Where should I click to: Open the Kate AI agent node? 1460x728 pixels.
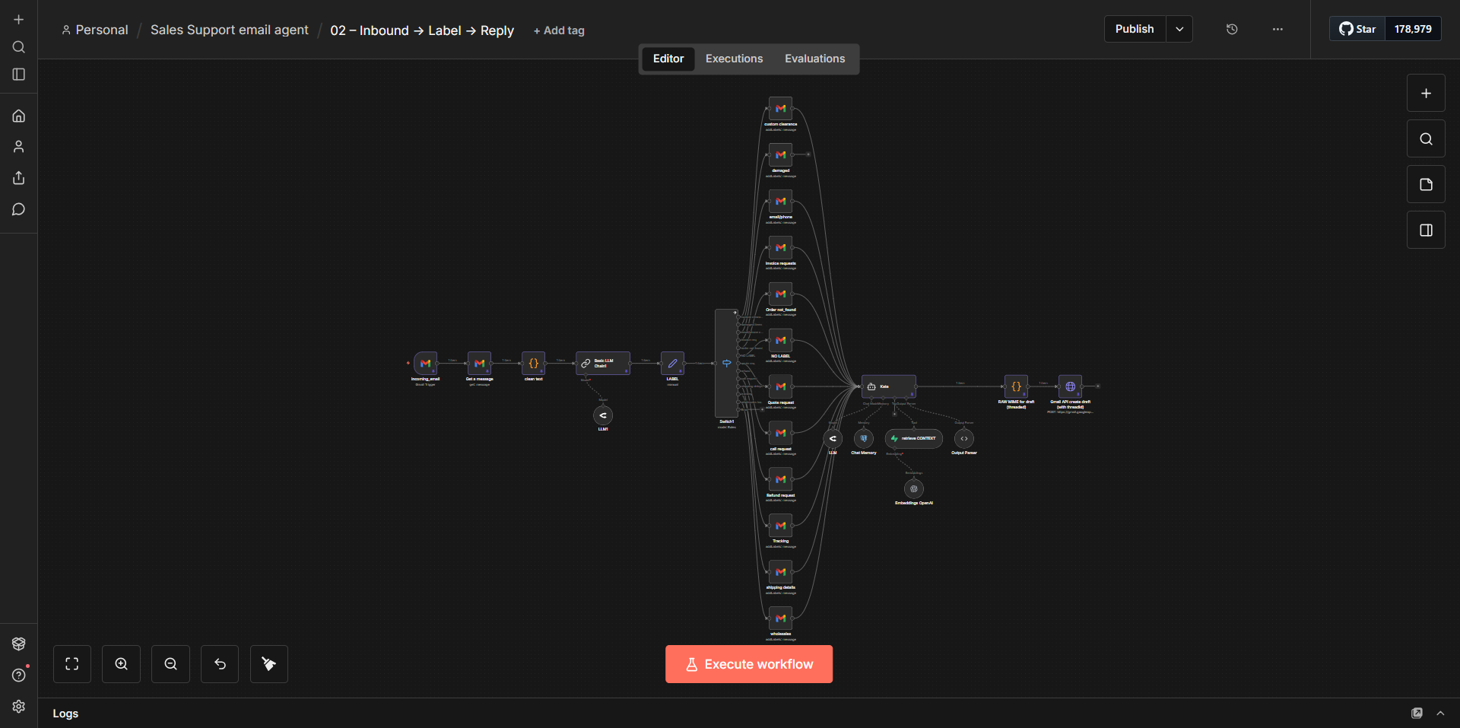[888, 386]
